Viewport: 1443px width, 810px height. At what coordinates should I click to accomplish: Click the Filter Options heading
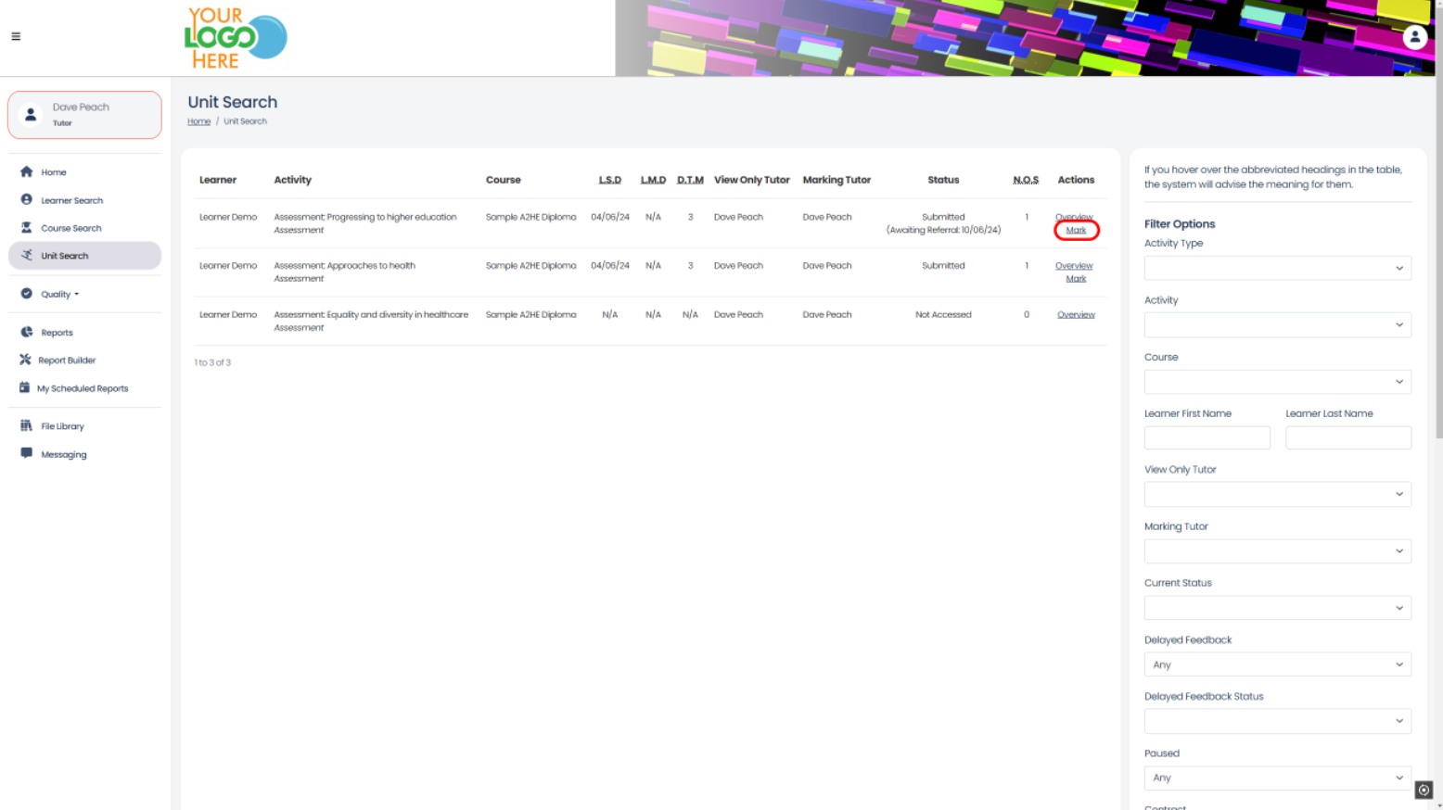click(x=1180, y=224)
